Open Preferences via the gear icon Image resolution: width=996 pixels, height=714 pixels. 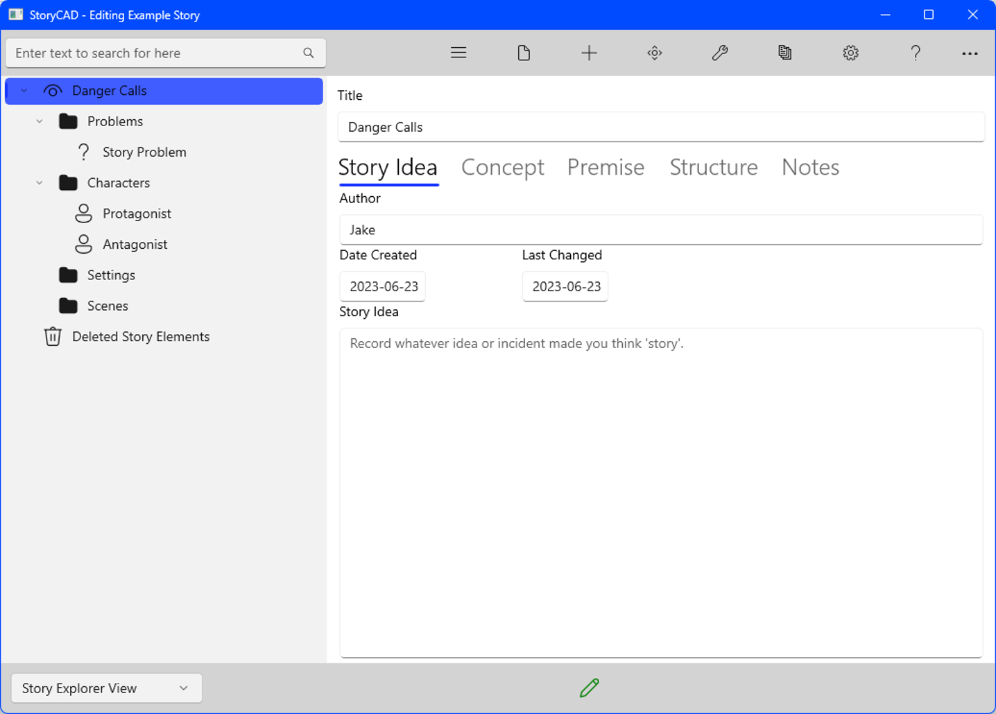coord(850,53)
